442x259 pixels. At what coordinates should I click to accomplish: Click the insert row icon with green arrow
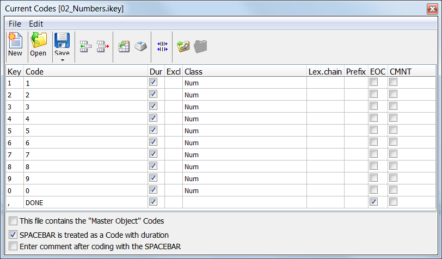click(85, 47)
